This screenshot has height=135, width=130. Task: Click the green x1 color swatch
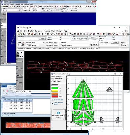[x=55, y=88]
